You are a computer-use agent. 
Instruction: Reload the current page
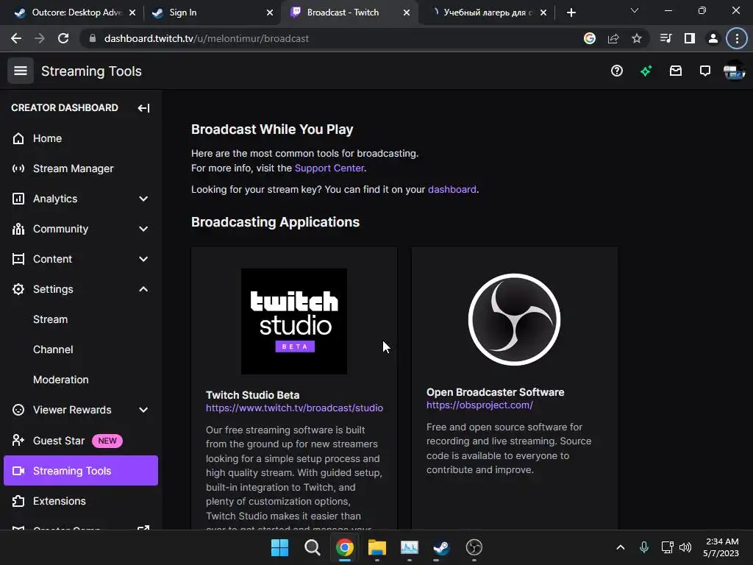[63, 38]
